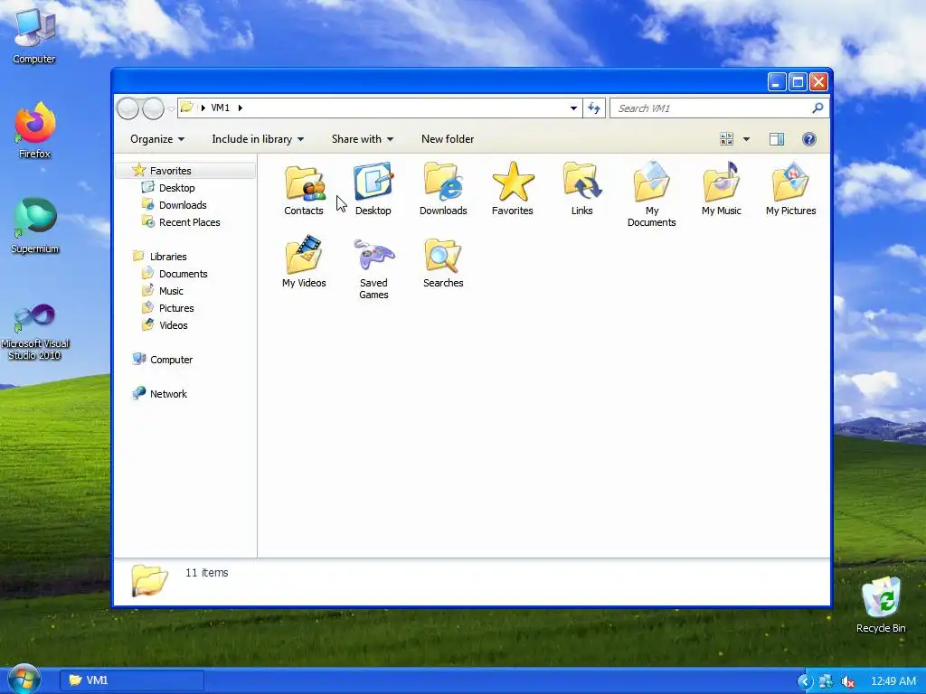
Task: Select Network in the navigation pane
Action: coord(167,394)
